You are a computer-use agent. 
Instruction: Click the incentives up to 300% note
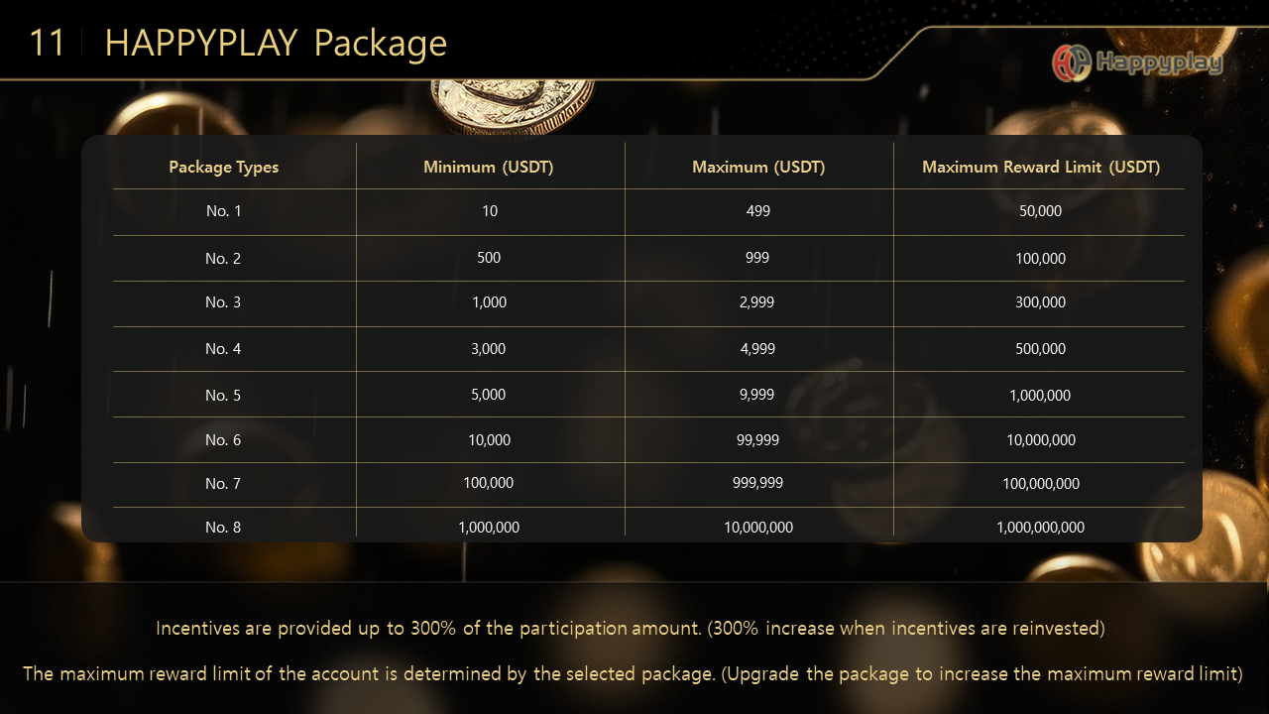[631, 628]
